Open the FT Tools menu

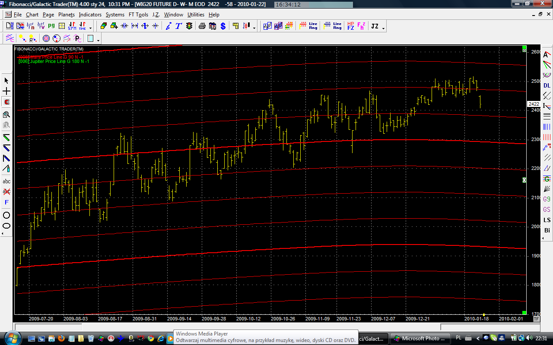coord(138,15)
